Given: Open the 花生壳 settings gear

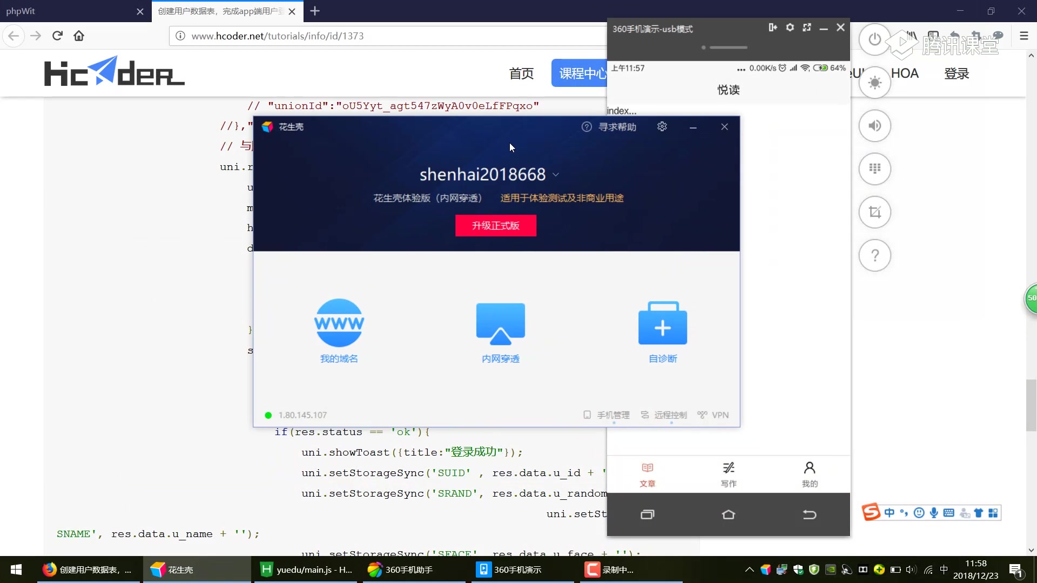Looking at the screenshot, I should pyautogui.click(x=662, y=126).
